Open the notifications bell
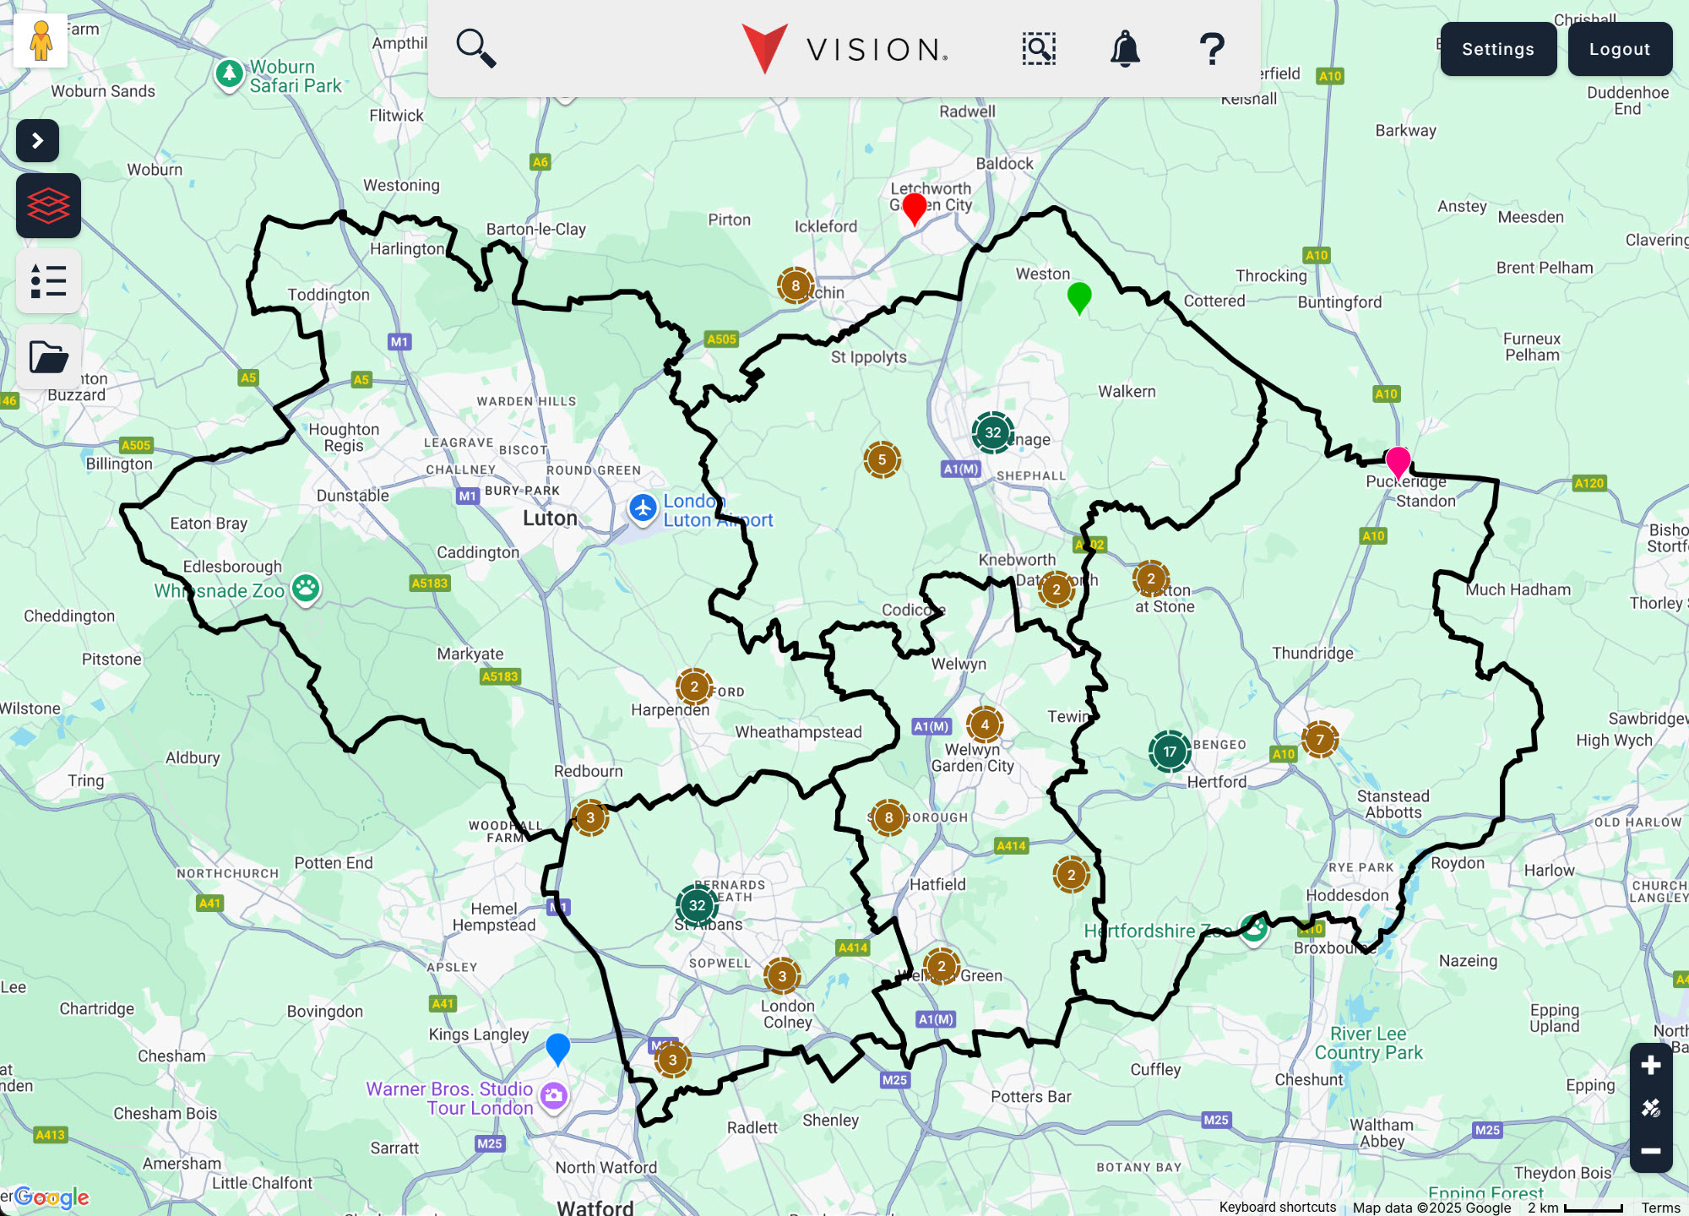This screenshot has height=1216, width=1689. point(1125,48)
